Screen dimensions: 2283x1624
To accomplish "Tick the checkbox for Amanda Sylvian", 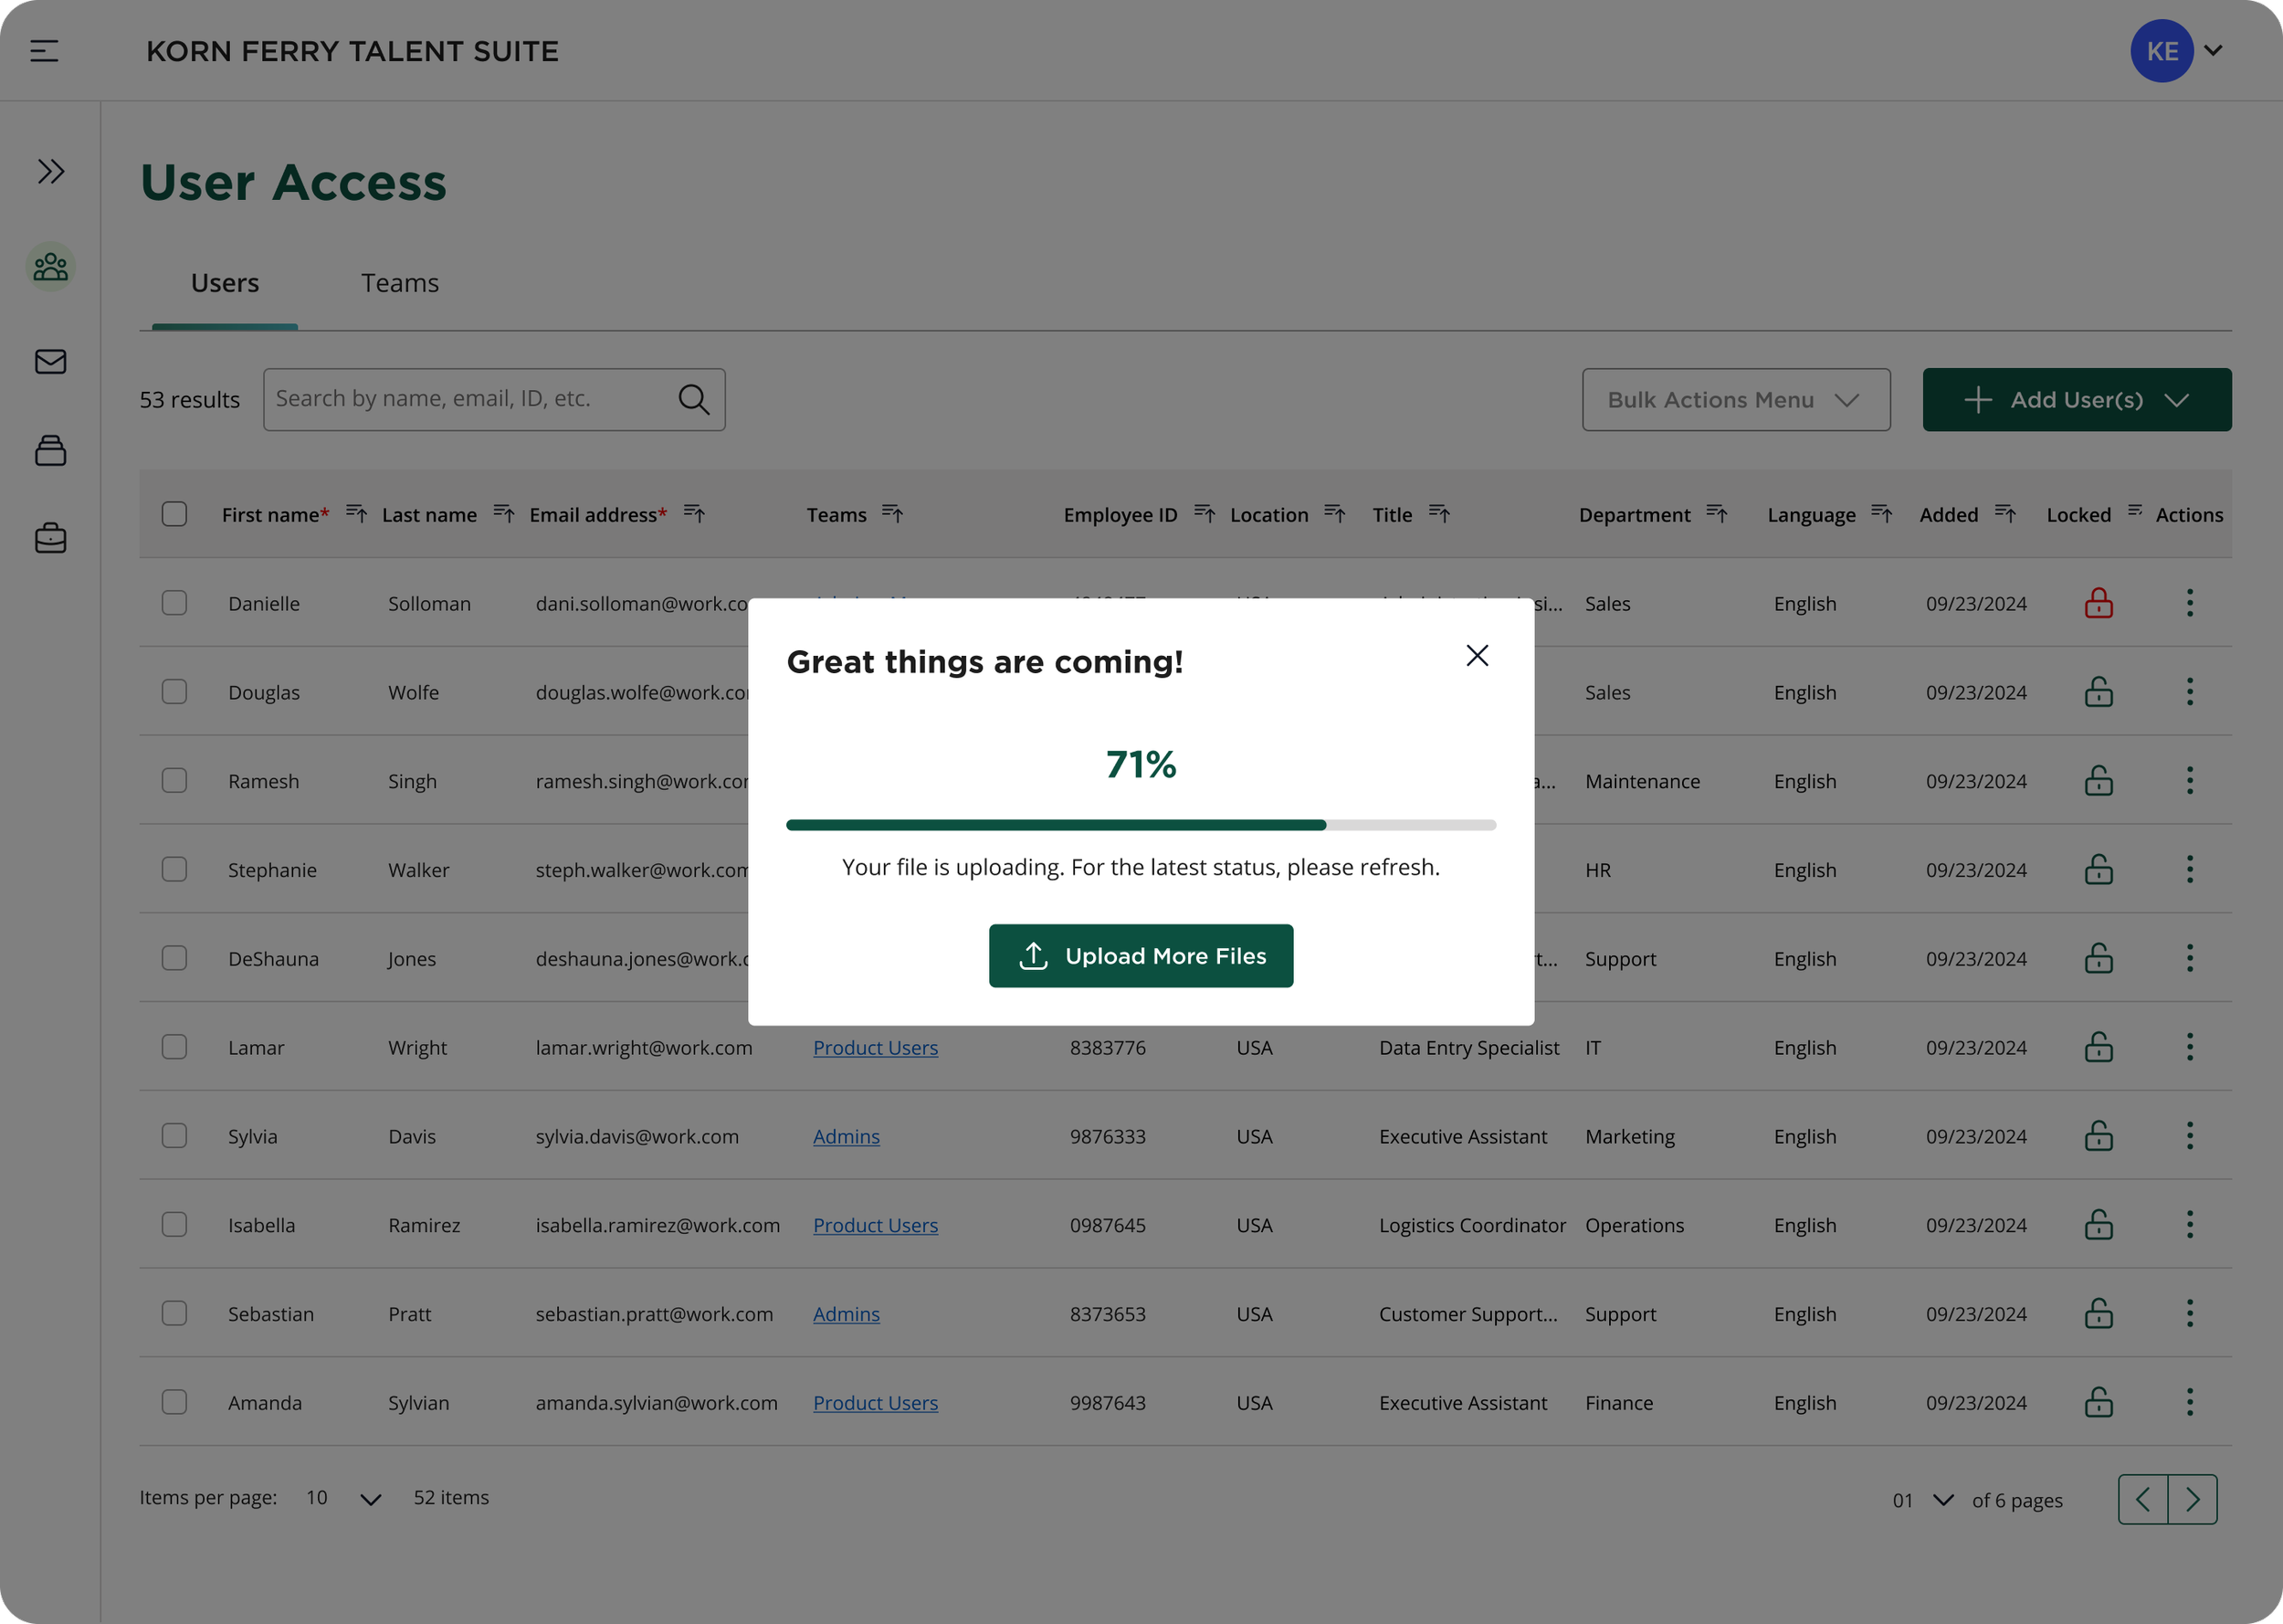I will click(175, 1402).
